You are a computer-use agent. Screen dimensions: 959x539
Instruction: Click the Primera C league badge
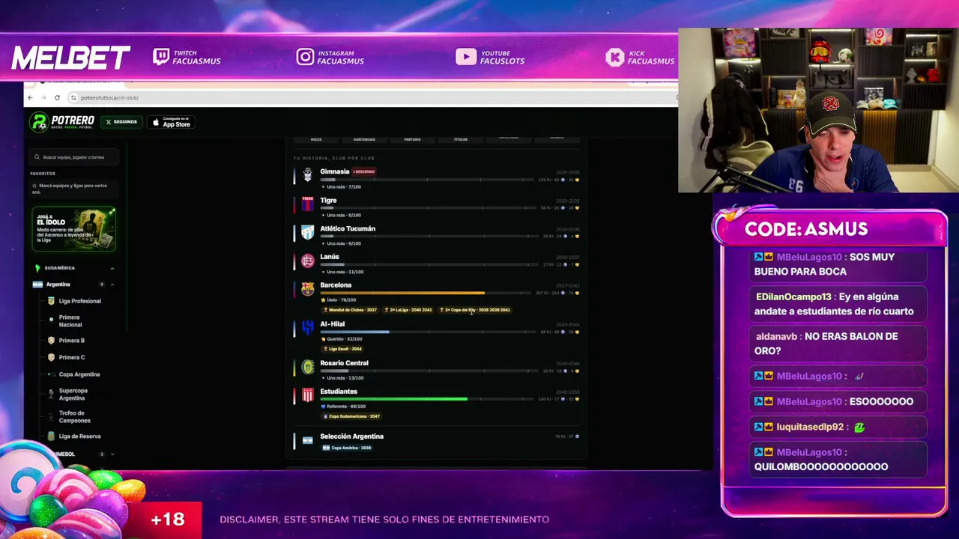pyautogui.click(x=51, y=358)
